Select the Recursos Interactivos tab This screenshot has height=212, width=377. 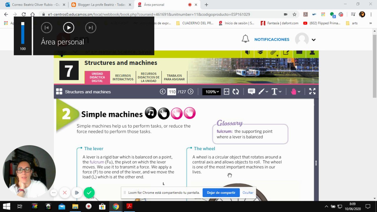pyautogui.click(x=123, y=77)
